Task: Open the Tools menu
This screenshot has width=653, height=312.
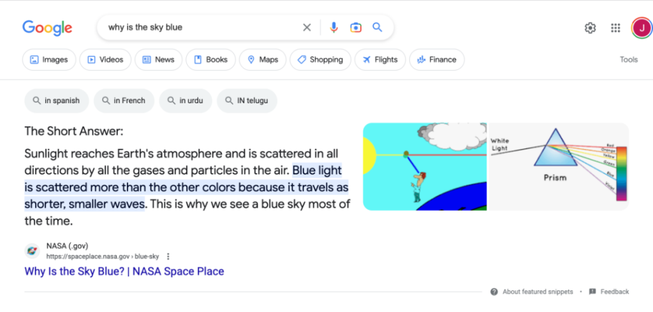Action: coord(628,60)
